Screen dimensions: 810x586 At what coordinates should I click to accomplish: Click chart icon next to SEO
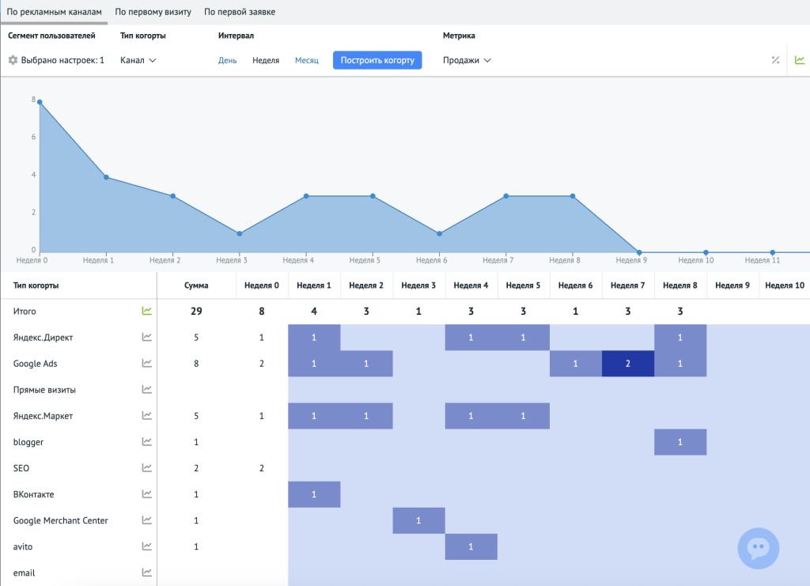click(146, 468)
